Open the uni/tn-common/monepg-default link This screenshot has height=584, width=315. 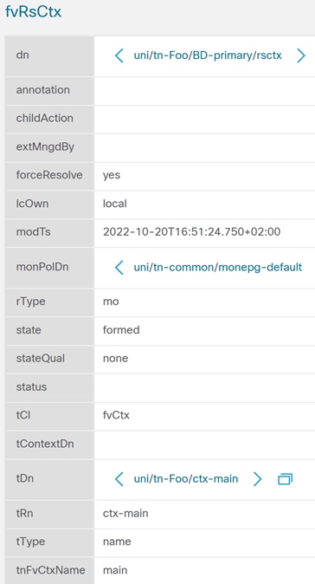point(218,267)
